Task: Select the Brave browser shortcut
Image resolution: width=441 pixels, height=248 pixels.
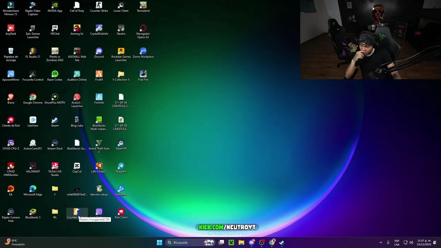Action: point(11,99)
